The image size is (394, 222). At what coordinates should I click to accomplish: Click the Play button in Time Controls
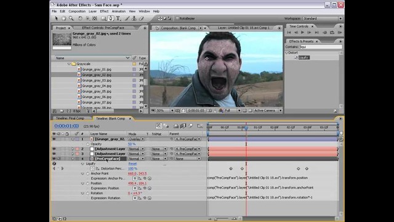(302, 33)
